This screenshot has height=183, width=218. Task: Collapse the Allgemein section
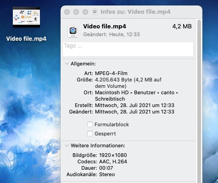67,64
